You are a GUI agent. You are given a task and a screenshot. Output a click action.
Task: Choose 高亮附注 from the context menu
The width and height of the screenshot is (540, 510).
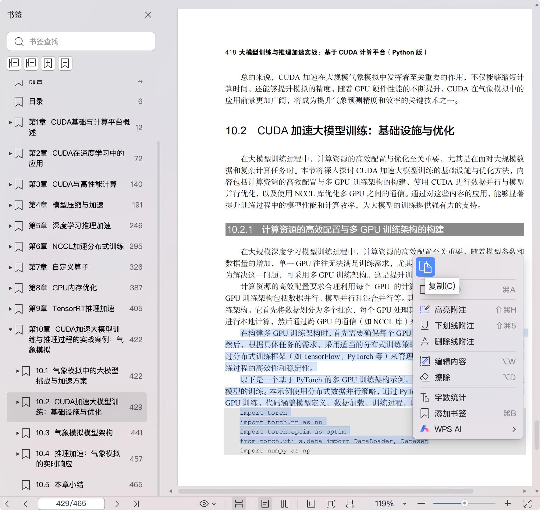(450, 310)
